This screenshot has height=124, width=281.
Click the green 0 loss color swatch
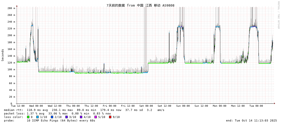pyautogui.click(x=28, y=117)
